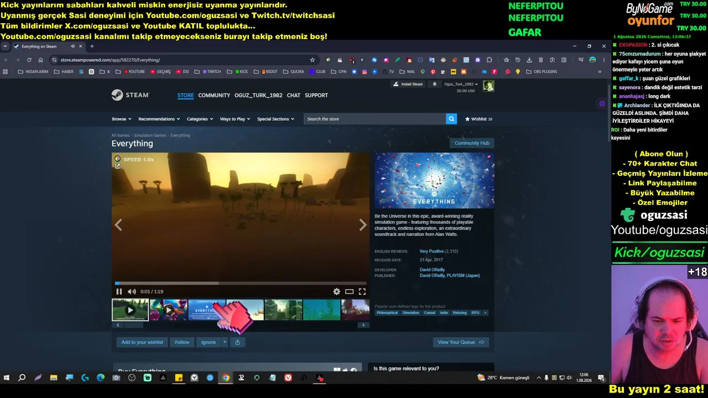The image size is (708, 398).
Task: Enter fullscreen on the trailer player
Action: [362, 291]
